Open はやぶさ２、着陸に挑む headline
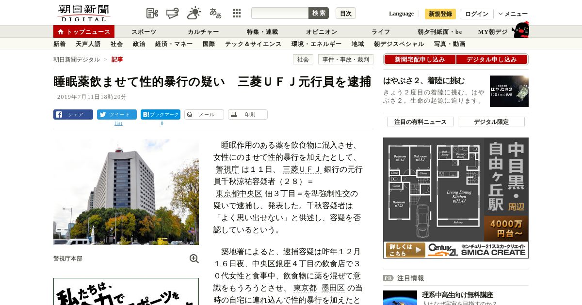Screen dimensions: 582x305 (424, 81)
